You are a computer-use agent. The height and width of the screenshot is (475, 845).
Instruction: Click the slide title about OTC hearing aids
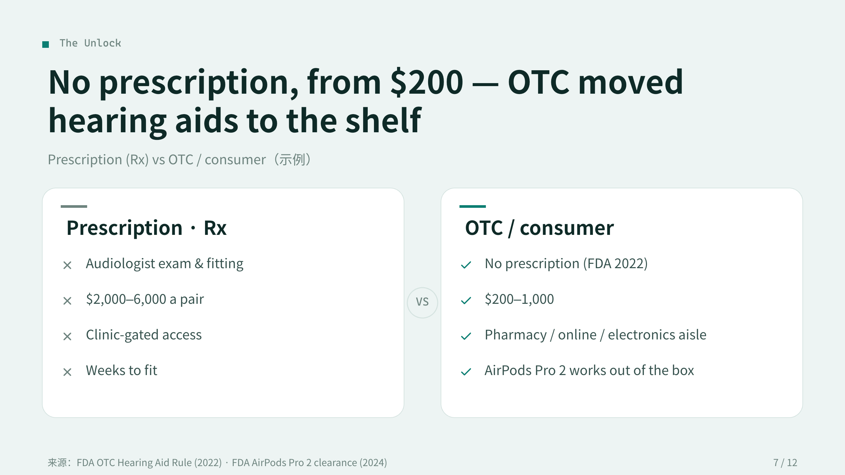coord(366,101)
